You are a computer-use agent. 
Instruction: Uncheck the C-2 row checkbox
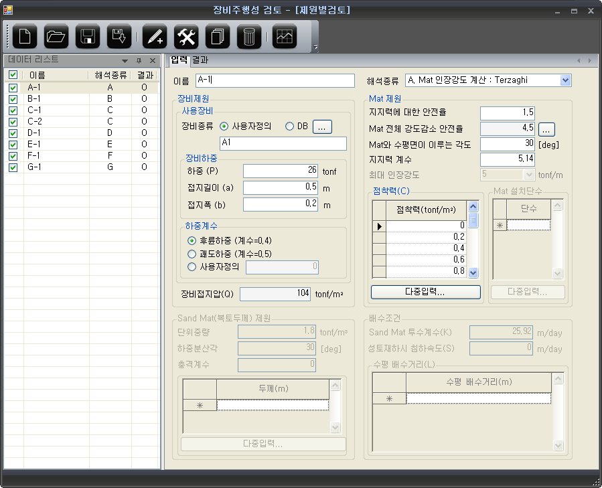[13, 122]
